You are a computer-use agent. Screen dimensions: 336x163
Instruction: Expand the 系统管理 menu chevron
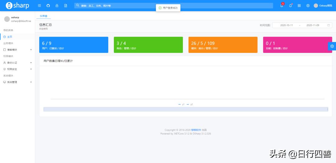click(31, 82)
